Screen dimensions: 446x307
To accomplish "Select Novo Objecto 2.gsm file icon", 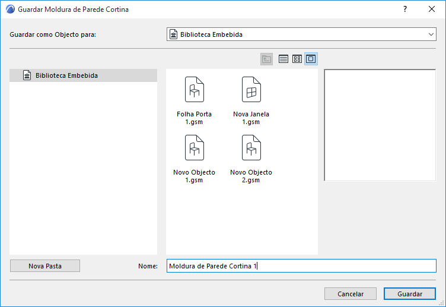I will tap(251, 147).
